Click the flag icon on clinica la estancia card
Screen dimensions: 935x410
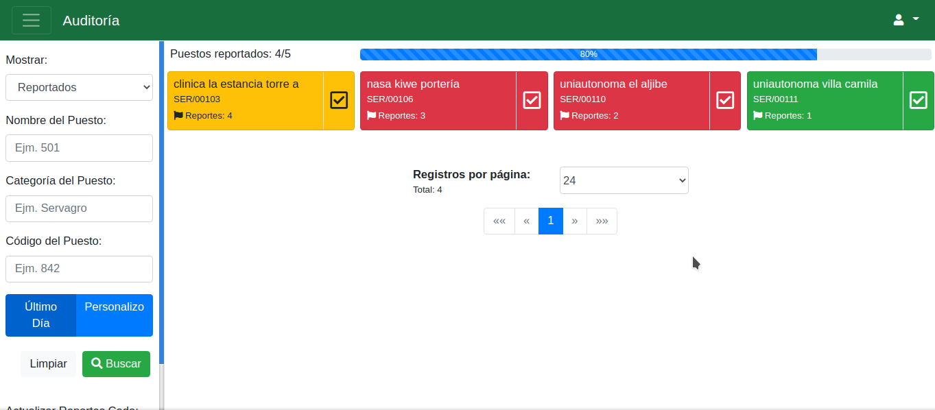tap(178, 115)
